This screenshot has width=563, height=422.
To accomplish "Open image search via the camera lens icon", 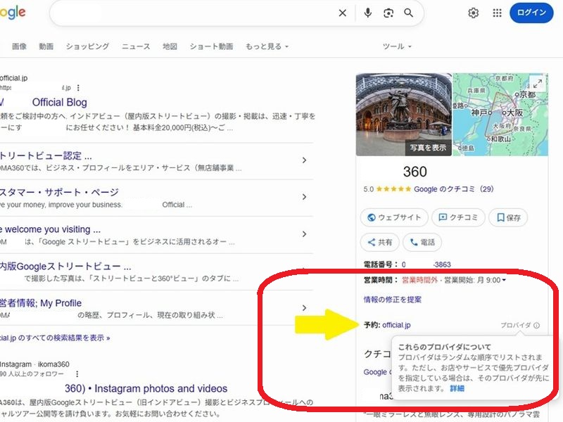I will [388, 13].
